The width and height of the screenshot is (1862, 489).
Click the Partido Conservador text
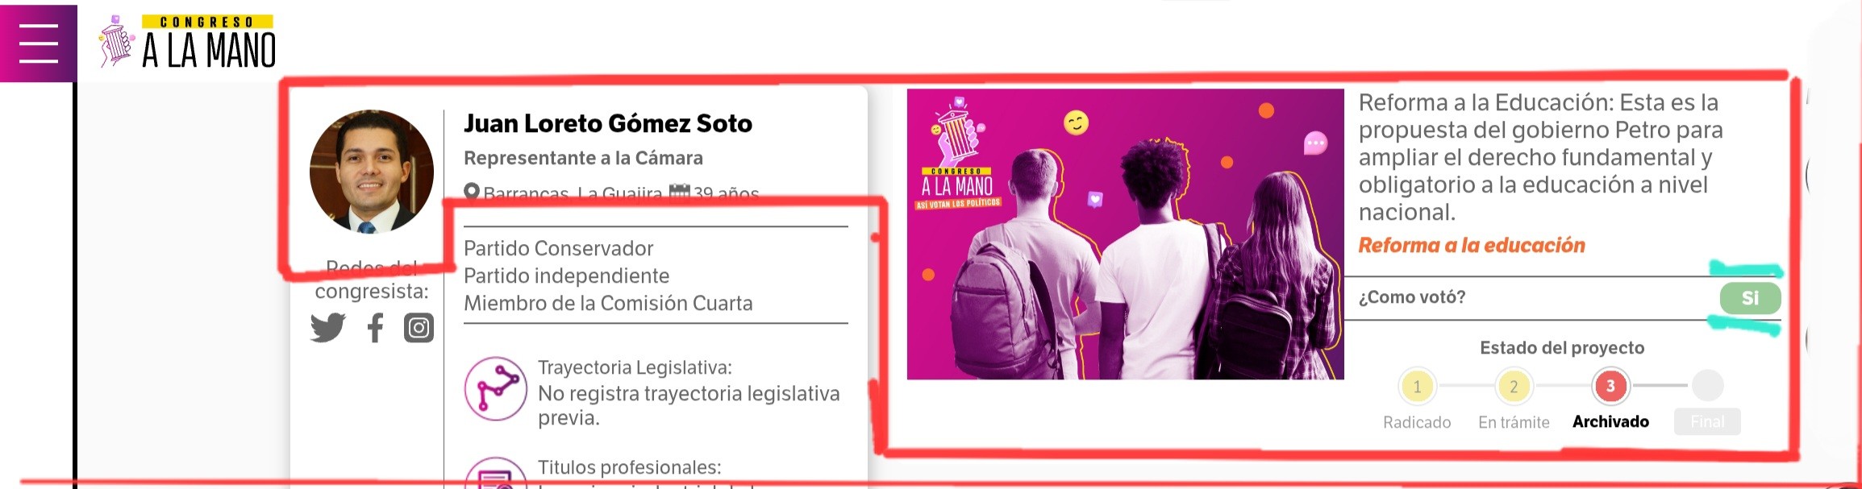tap(558, 248)
